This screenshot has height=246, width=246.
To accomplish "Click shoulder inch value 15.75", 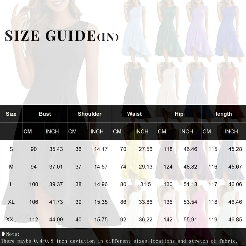I will tap(101, 219).
